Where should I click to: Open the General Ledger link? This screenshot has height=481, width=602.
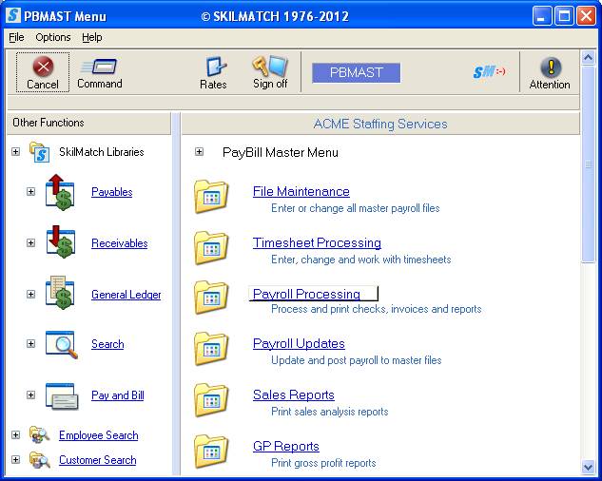(x=126, y=295)
